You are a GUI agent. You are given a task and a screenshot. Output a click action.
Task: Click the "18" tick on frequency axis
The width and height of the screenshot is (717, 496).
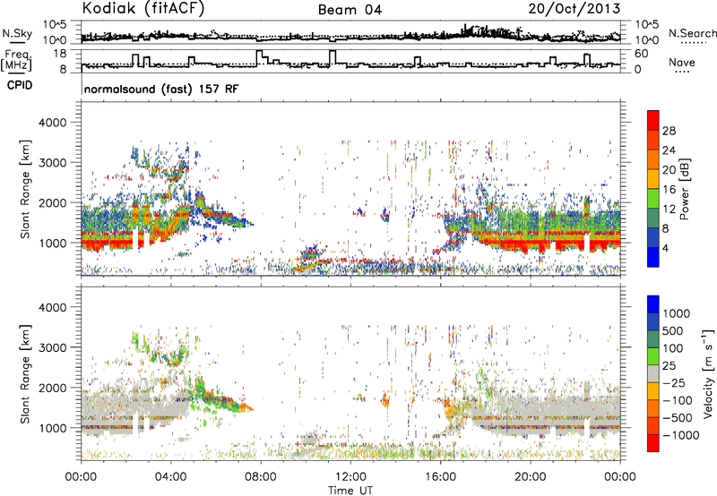tap(60, 54)
